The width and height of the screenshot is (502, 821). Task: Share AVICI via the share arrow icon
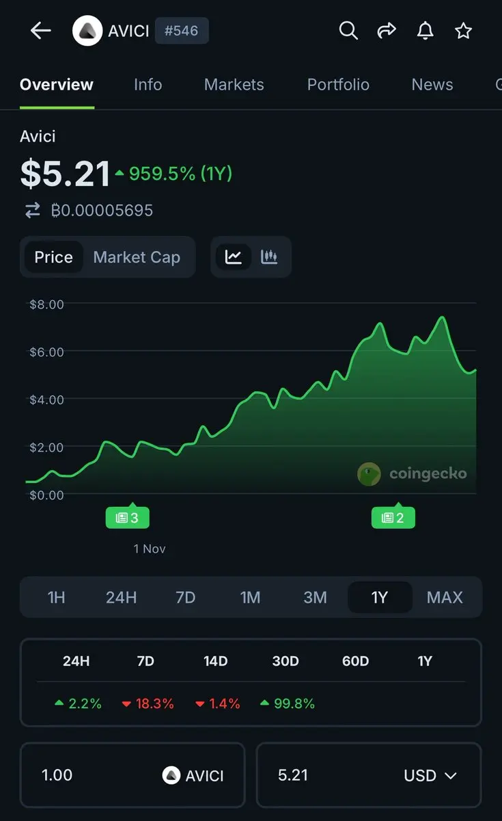(x=387, y=31)
